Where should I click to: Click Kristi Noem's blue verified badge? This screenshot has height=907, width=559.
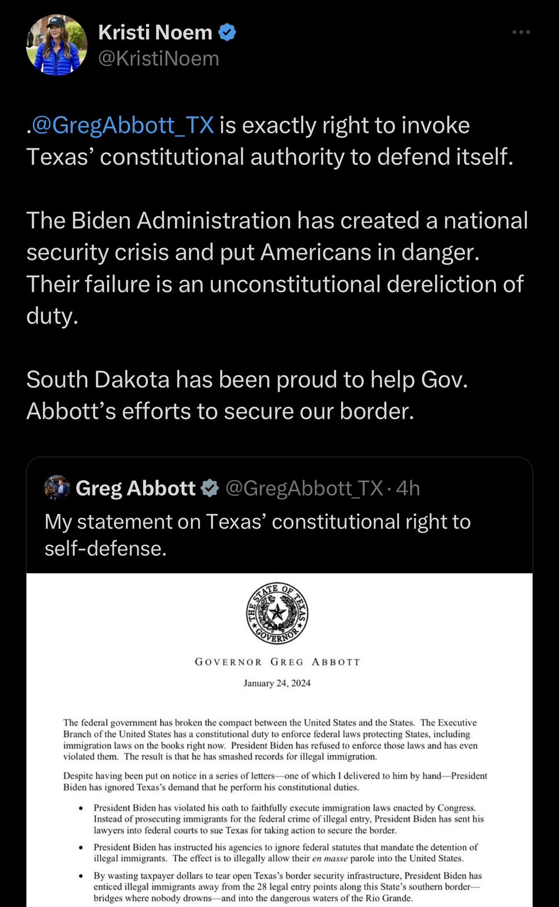pos(228,33)
